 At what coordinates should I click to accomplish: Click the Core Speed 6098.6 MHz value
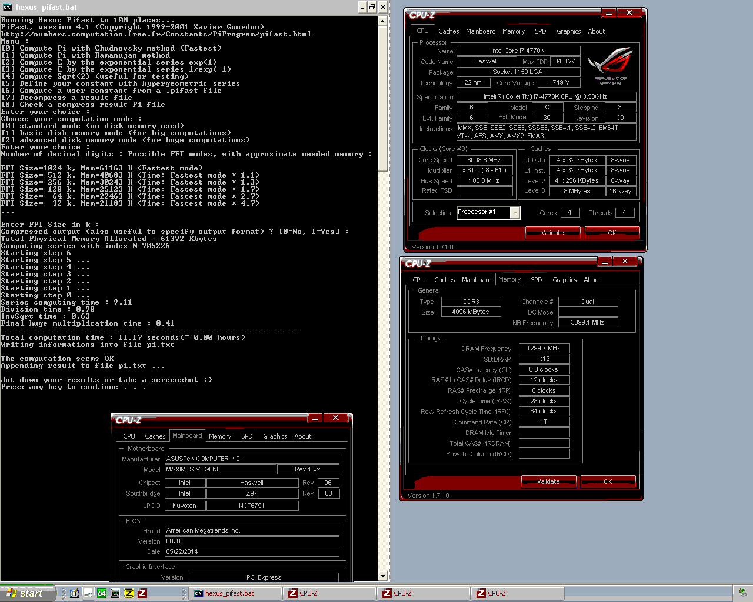coord(484,160)
